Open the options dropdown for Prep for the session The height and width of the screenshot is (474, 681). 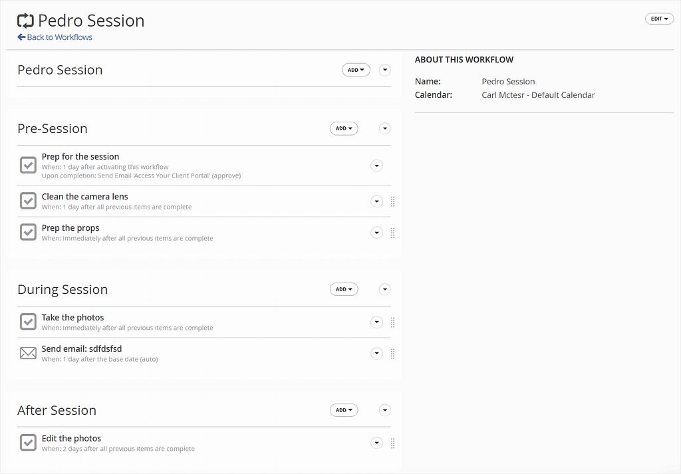point(376,165)
